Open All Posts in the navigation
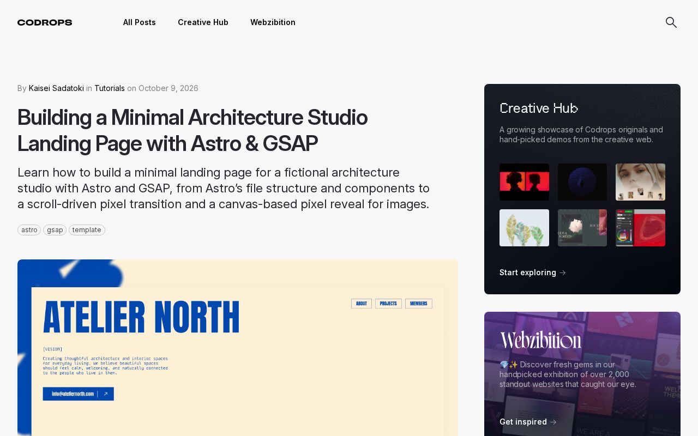This screenshot has width=698, height=436. tap(140, 22)
